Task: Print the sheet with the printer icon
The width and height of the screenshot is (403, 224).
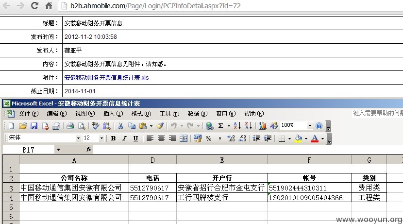Action: coord(70,126)
